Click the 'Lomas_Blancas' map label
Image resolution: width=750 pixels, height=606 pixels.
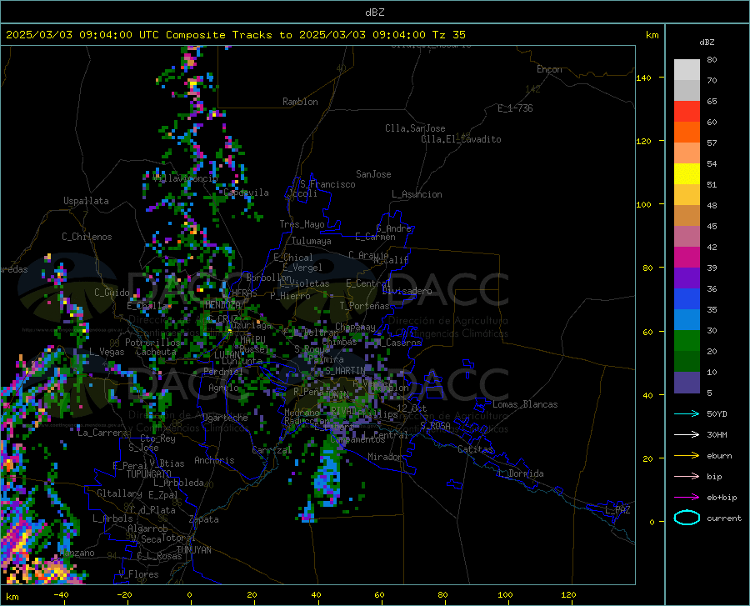(525, 404)
